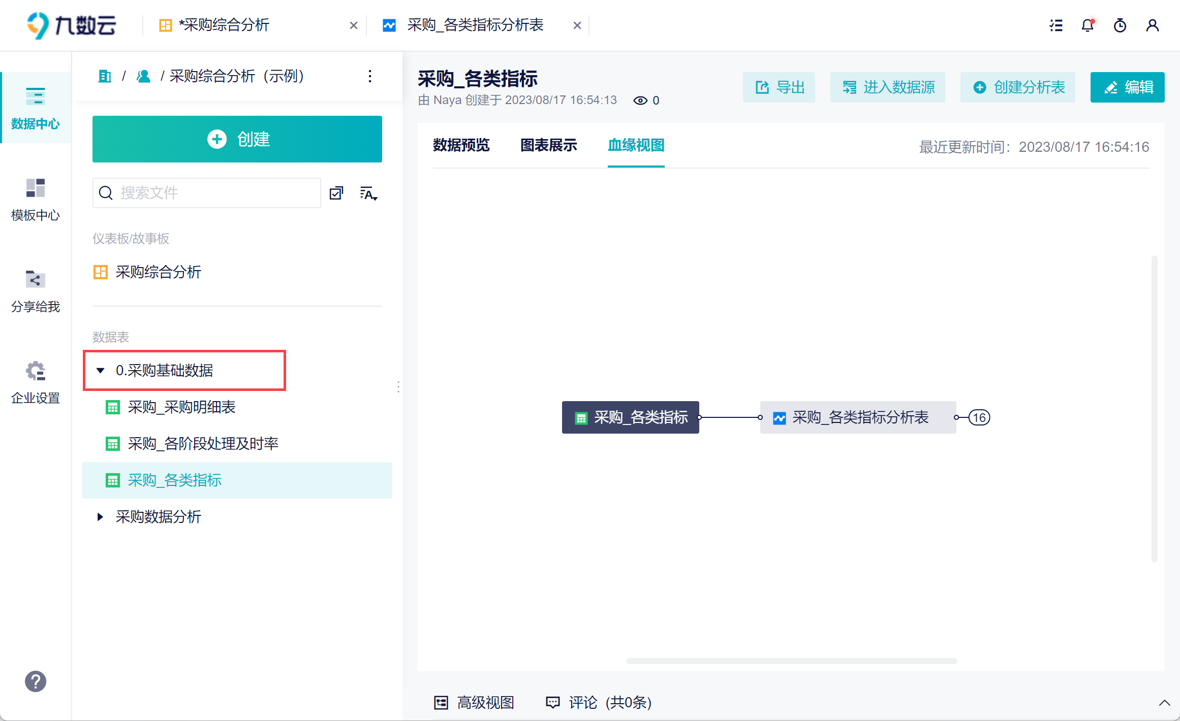Switch to the 数据预览 tab
This screenshot has height=721, width=1180.
pyautogui.click(x=461, y=146)
